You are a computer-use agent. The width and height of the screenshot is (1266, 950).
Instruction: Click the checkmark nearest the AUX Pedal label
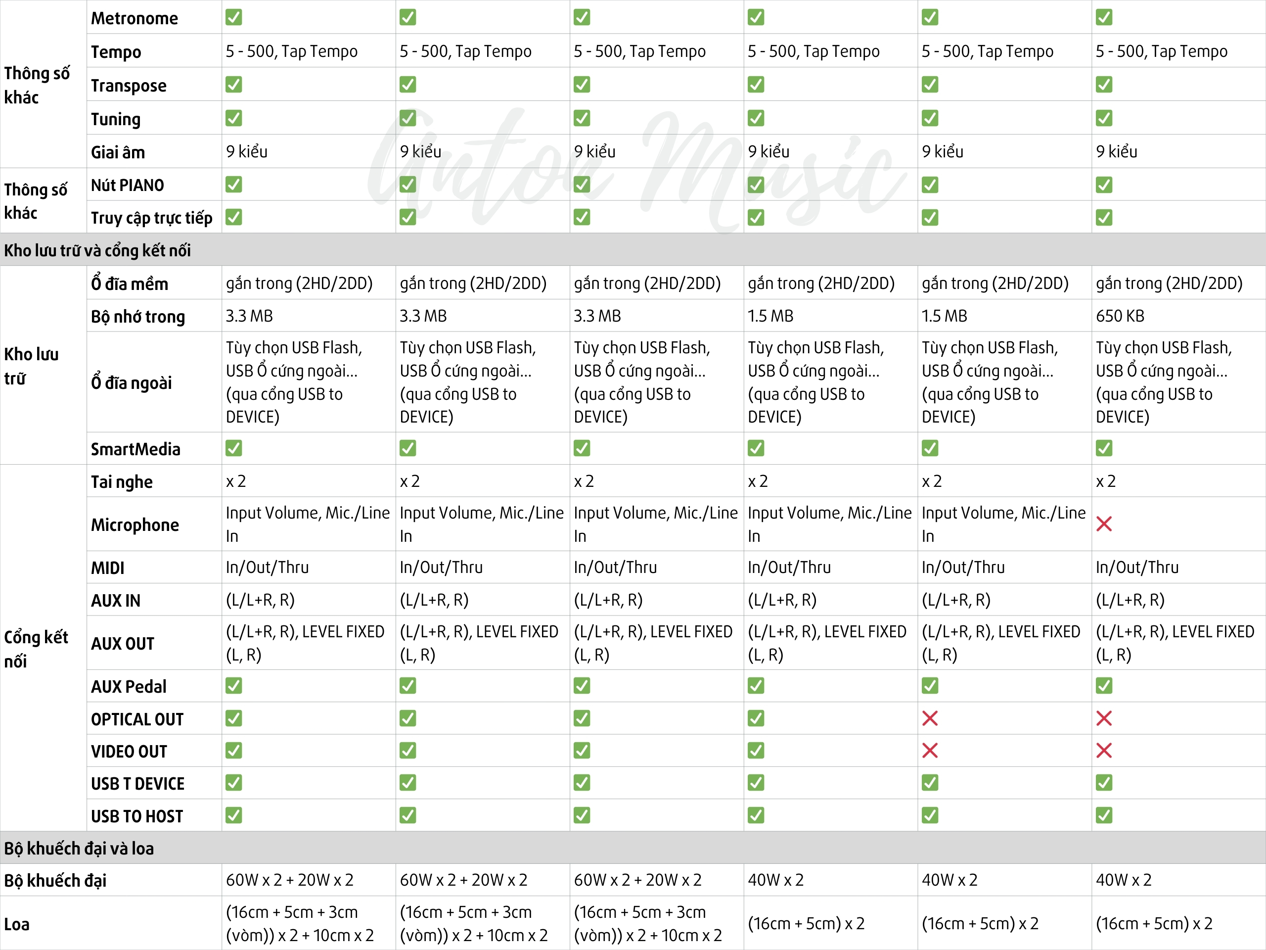(233, 685)
